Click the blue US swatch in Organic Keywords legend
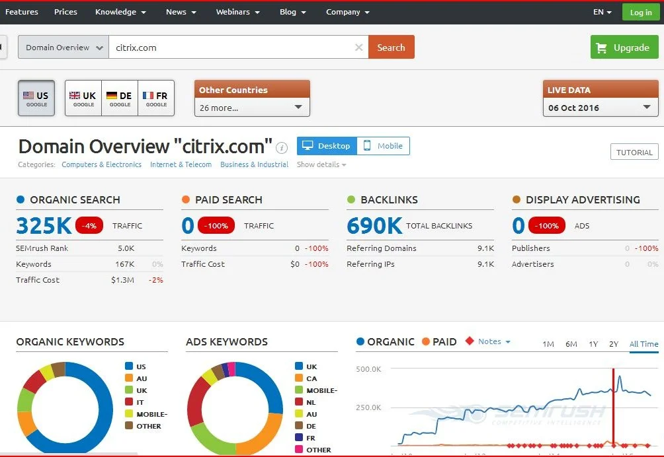 pos(129,366)
